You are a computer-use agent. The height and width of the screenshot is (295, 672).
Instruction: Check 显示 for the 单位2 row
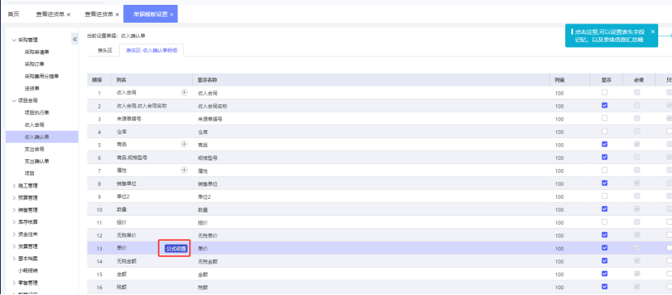[x=604, y=196]
